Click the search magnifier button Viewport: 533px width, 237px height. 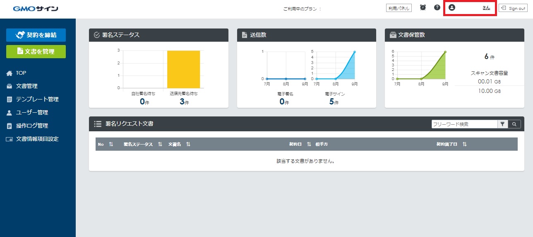pyautogui.click(x=514, y=124)
